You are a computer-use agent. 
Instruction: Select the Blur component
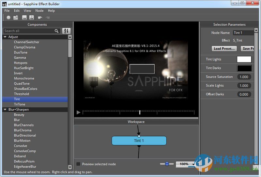[x=17, y=120]
